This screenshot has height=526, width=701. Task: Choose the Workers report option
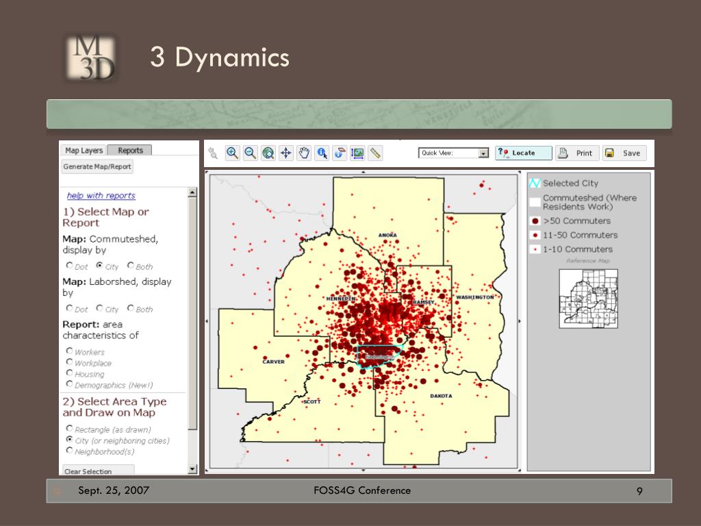69,351
